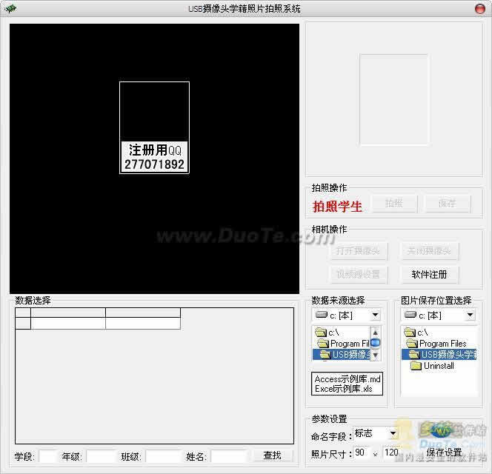492x474 pixels.
Task: Click the 班级 input field
Action: click(x=164, y=456)
